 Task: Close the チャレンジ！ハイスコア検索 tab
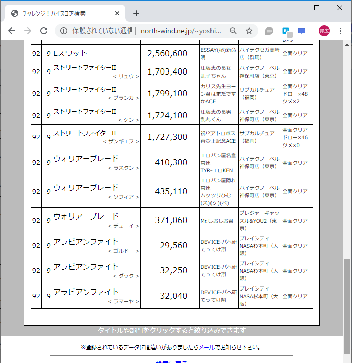pyautogui.click(x=117, y=13)
